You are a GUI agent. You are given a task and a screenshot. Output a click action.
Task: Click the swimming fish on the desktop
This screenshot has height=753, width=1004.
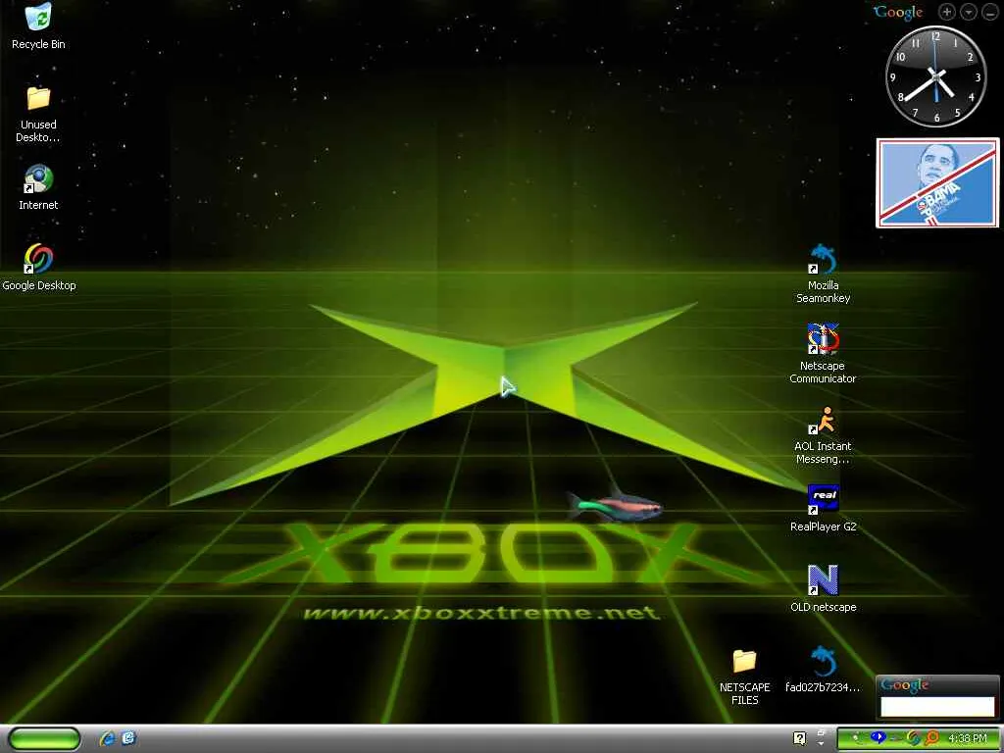click(x=614, y=505)
